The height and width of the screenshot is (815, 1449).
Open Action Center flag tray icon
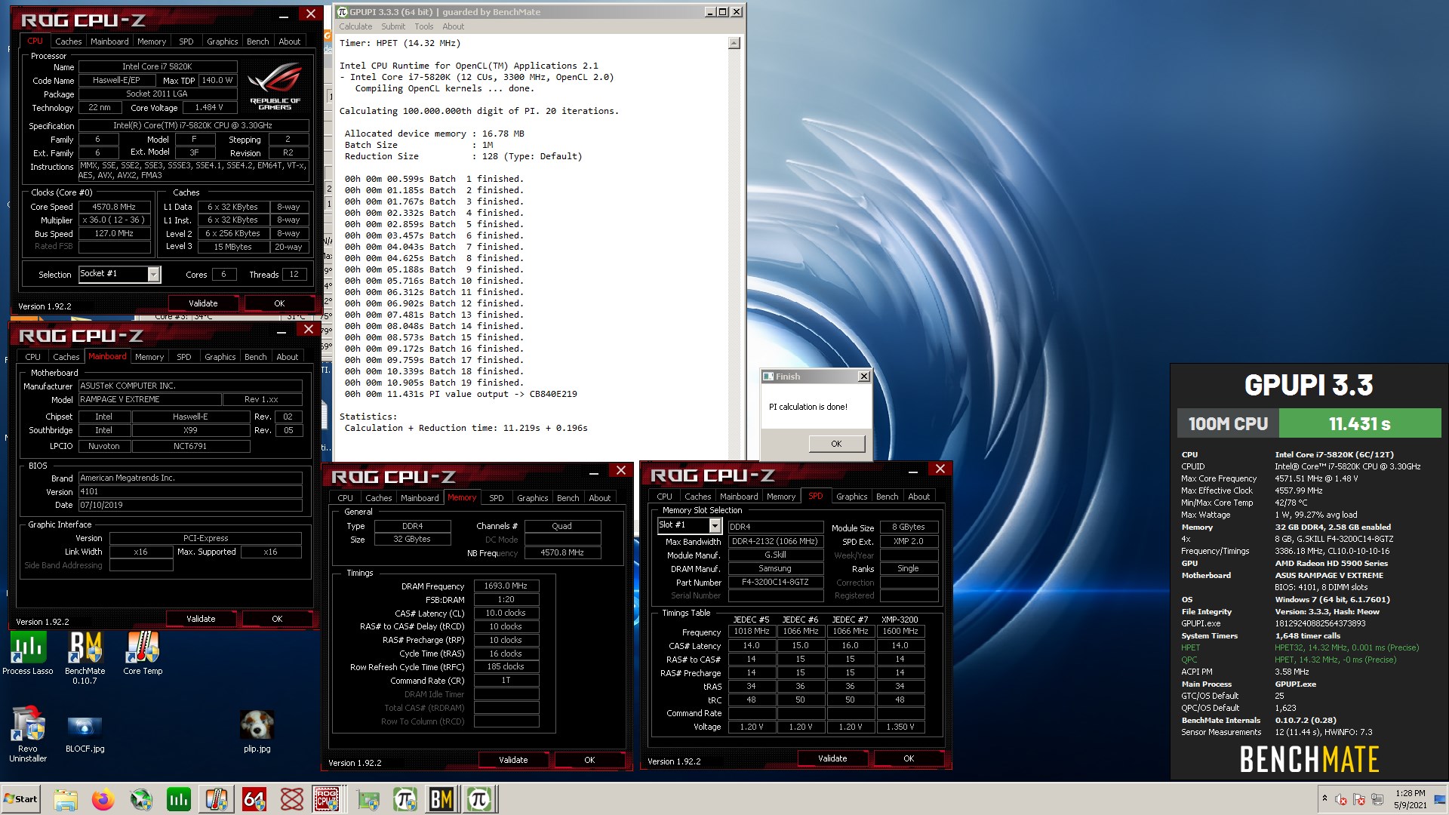coord(1359,799)
